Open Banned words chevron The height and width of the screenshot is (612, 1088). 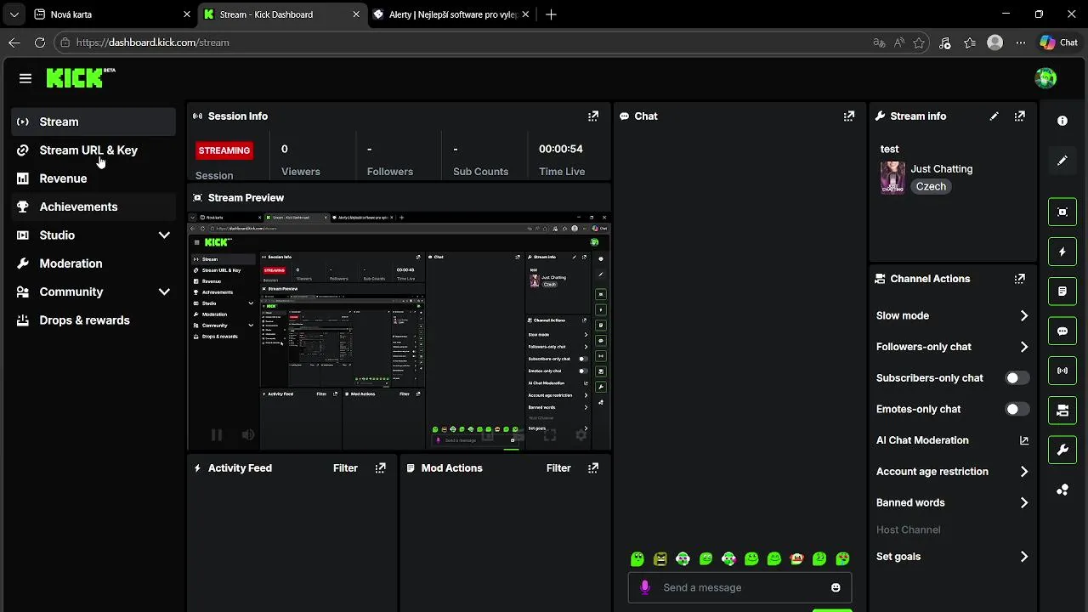pos(1023,503)
